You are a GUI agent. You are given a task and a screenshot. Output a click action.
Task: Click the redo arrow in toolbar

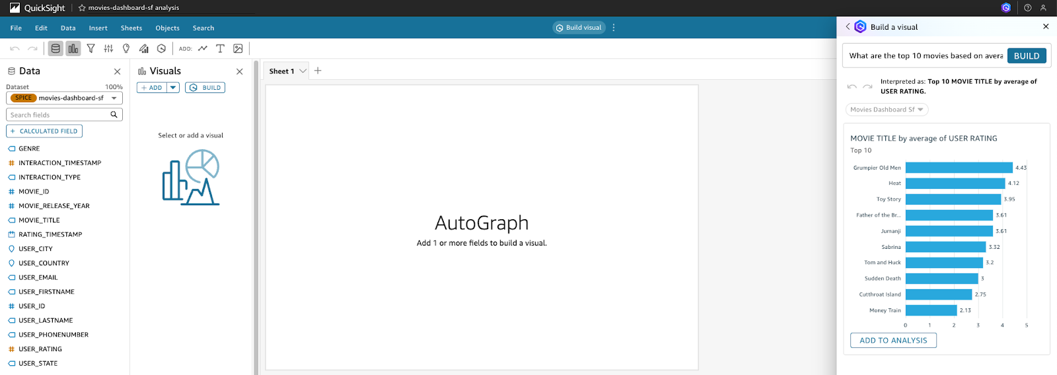[32, 48]
